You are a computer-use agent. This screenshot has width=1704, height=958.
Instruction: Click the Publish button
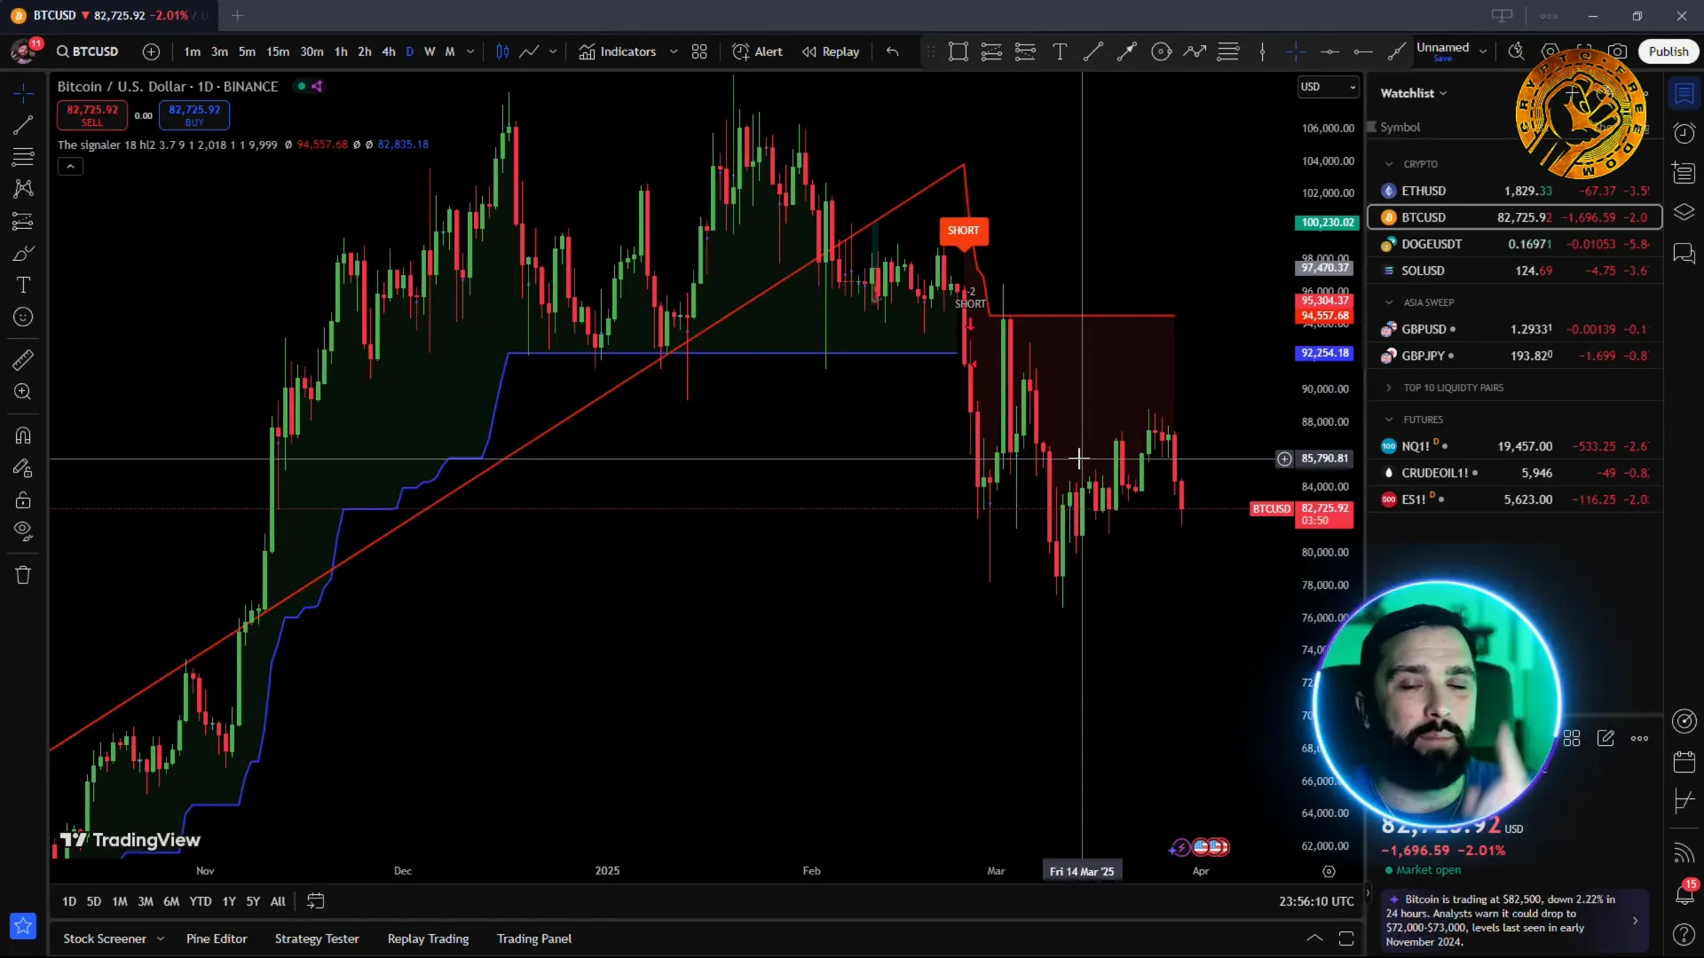click(x=1668, y=51)
